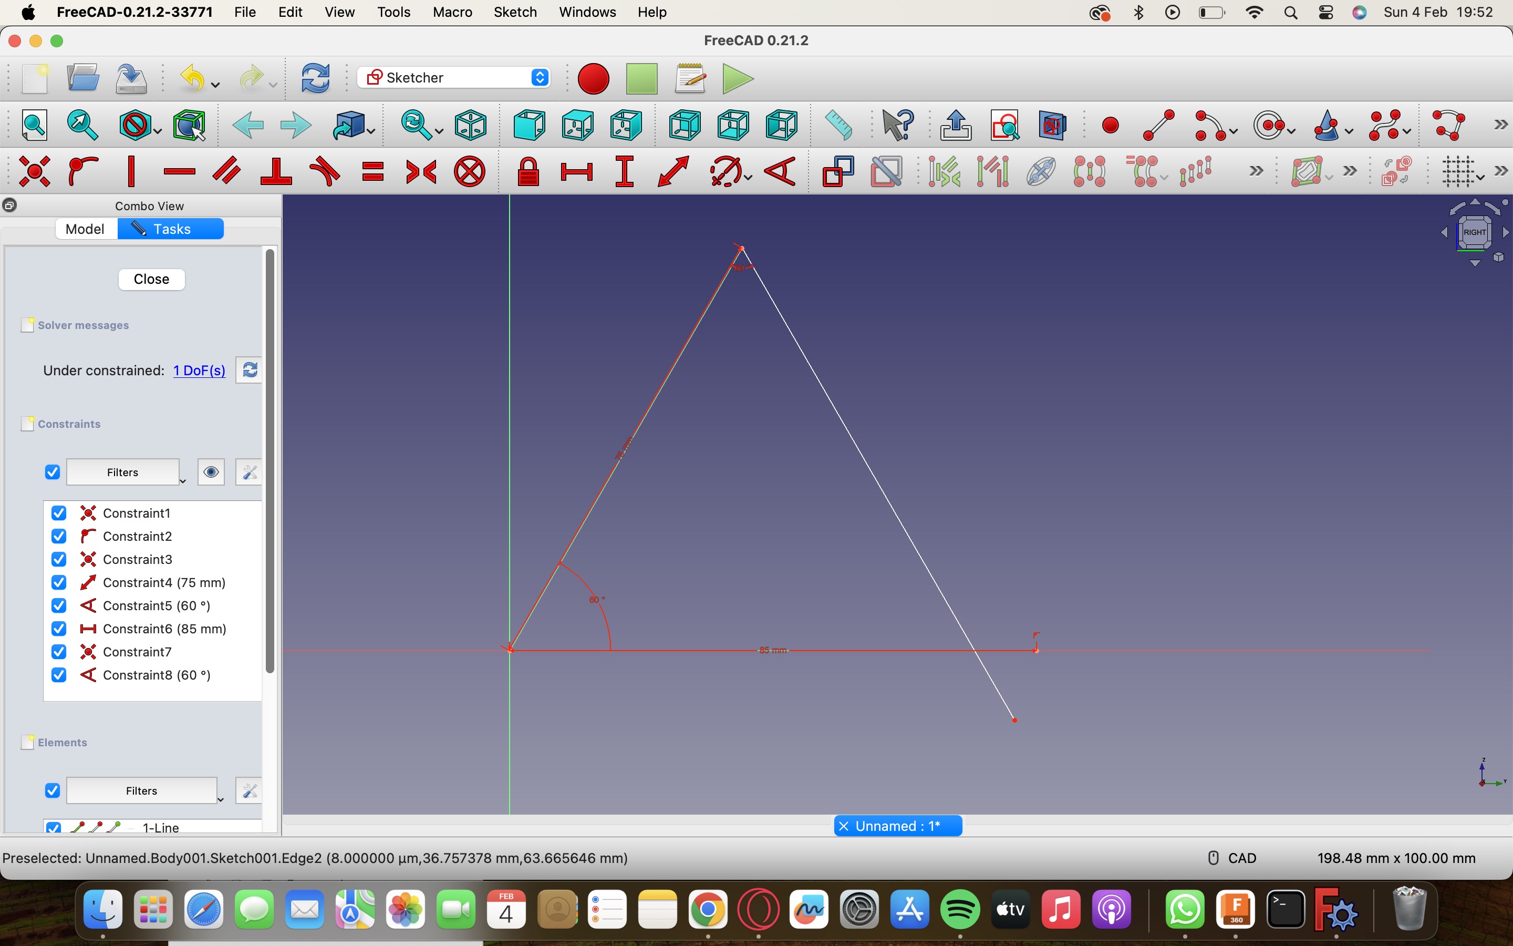Open the Edit menu
1513x946 pixels.
coord(290,12)
